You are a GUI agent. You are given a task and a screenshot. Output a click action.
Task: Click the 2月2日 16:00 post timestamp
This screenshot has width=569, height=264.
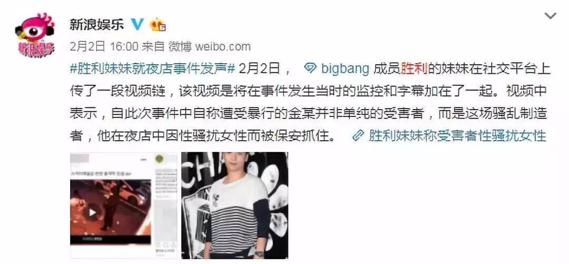click(x=104, y=46)
